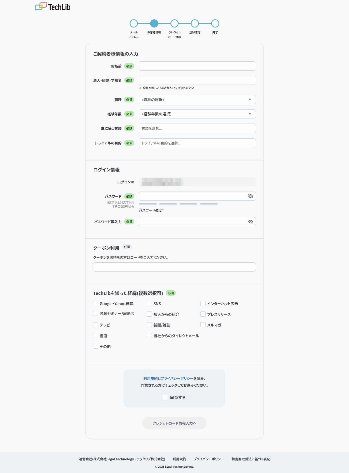Check the 同意する agreement checkbox

click(165, 397)
